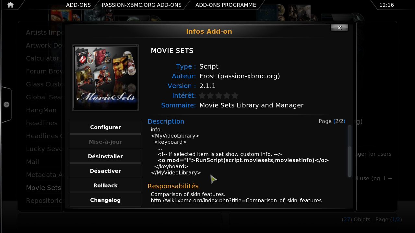This screenshot has height=233, width=415.
Task: Click the Mise-à-jour button
Action: (105, 142)
